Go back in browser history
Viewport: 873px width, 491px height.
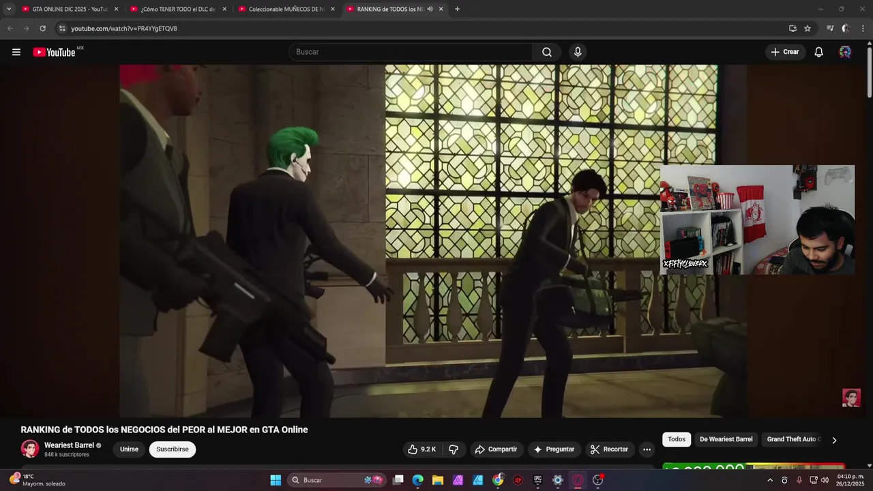pos(10,29)
